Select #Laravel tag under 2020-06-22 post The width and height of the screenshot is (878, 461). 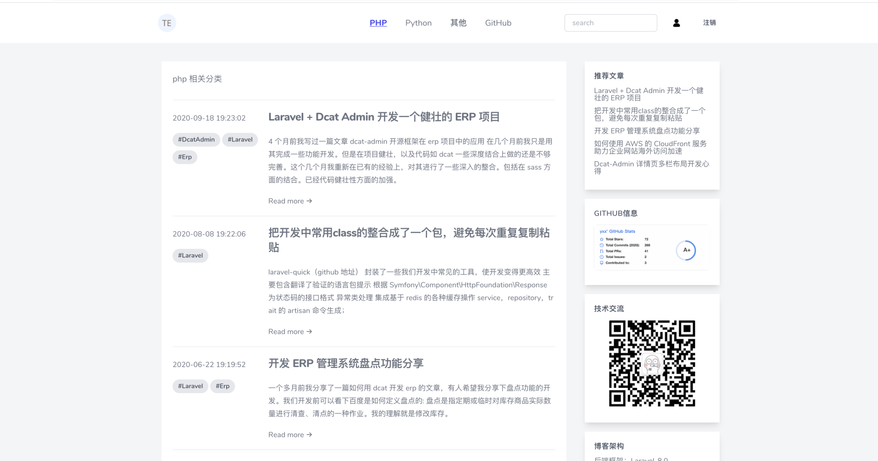[190, 386]
